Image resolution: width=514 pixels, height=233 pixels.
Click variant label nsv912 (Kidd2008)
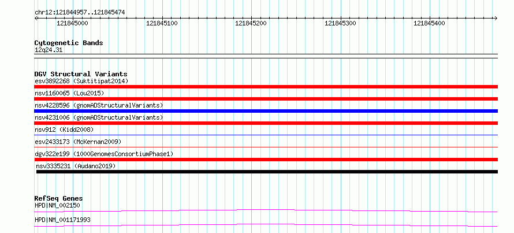tap(64, 130)
